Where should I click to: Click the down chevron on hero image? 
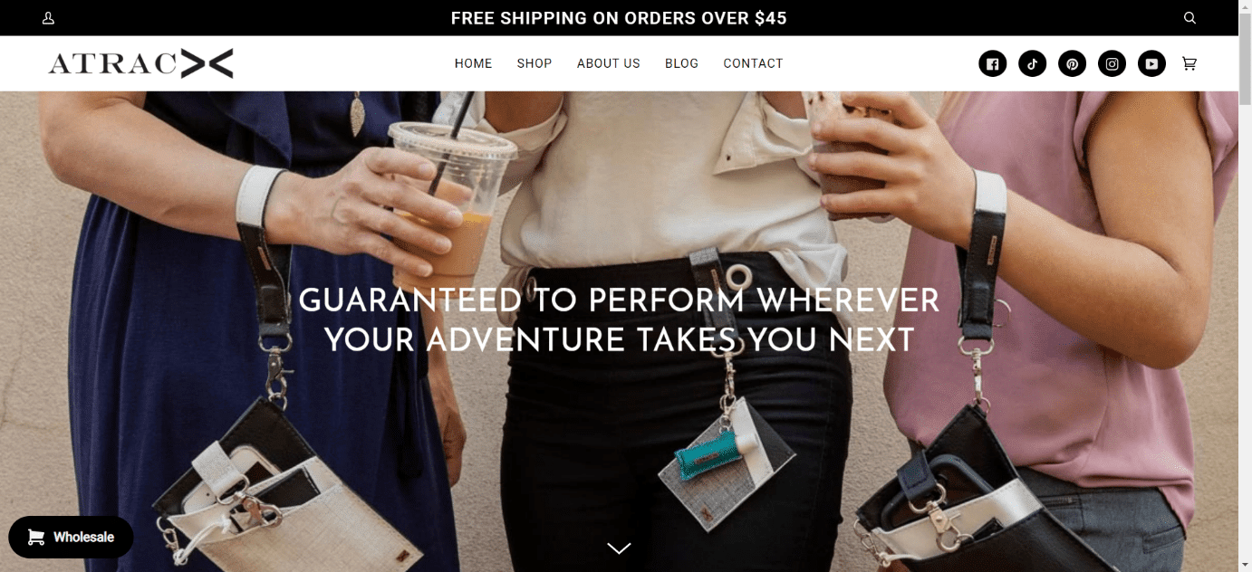(619, 548)
